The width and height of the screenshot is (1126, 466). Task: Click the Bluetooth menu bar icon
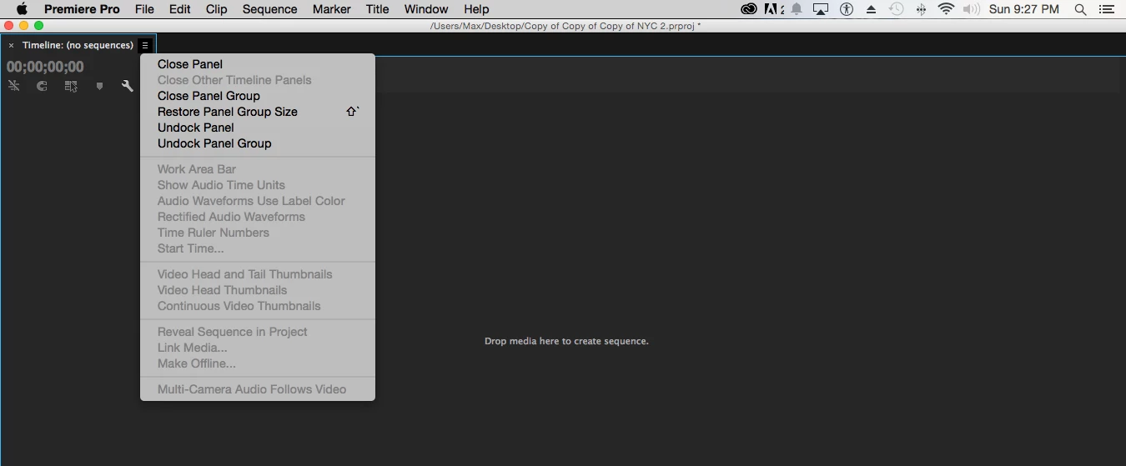921,9
